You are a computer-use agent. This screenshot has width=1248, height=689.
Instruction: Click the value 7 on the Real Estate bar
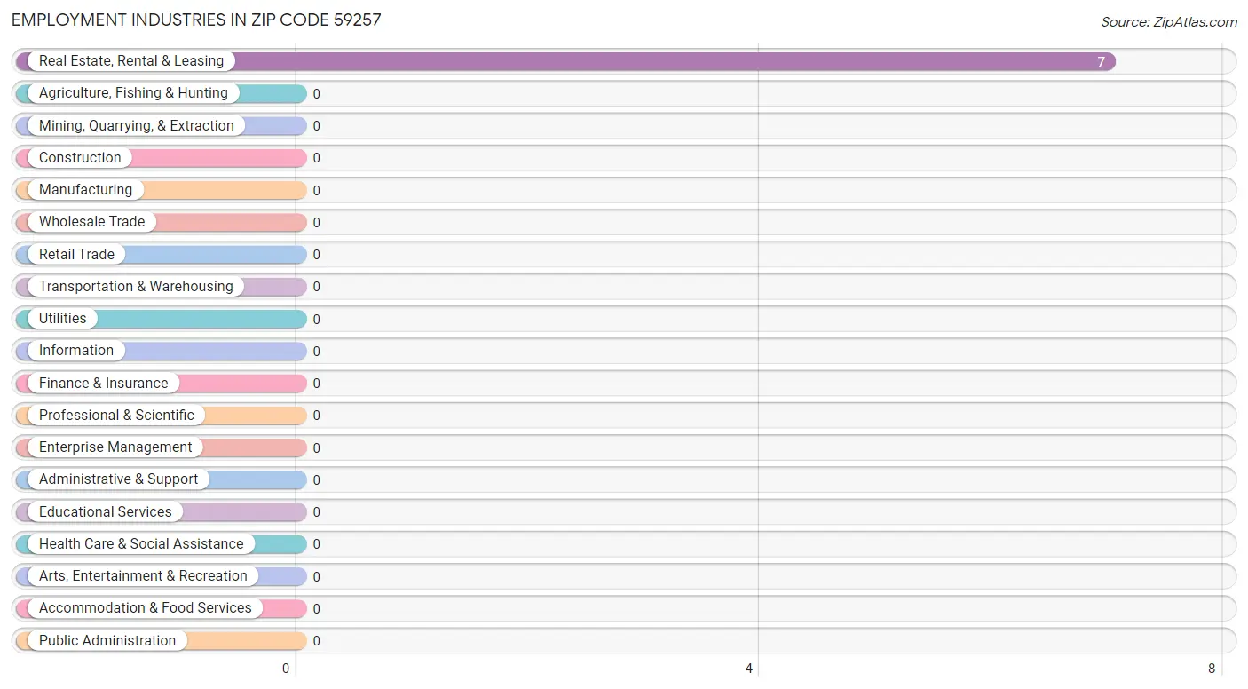[x=1102, y=62]
